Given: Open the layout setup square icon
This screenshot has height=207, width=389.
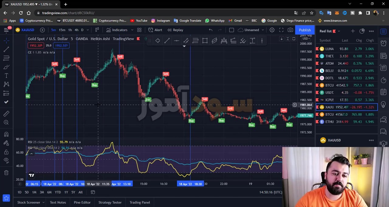Looking at the screenshot, I should [x=231, y=30].
